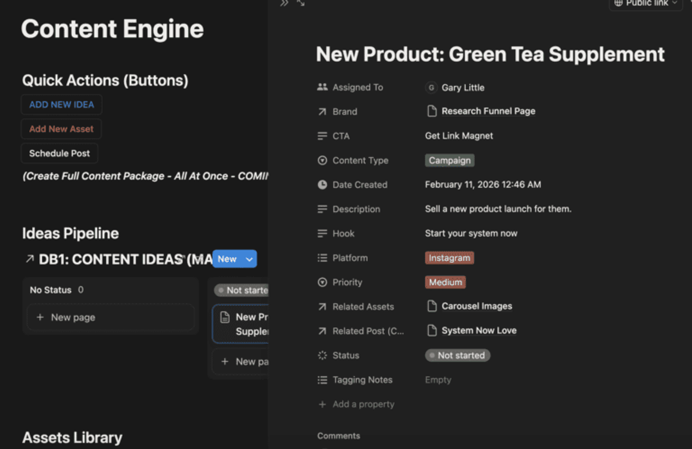Click the Assigned To people icon
The width and height of the screenshot is (692, 449).
point(322,87)
